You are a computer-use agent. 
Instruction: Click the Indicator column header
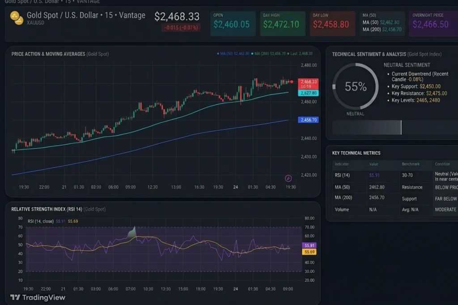click(341, 164)
